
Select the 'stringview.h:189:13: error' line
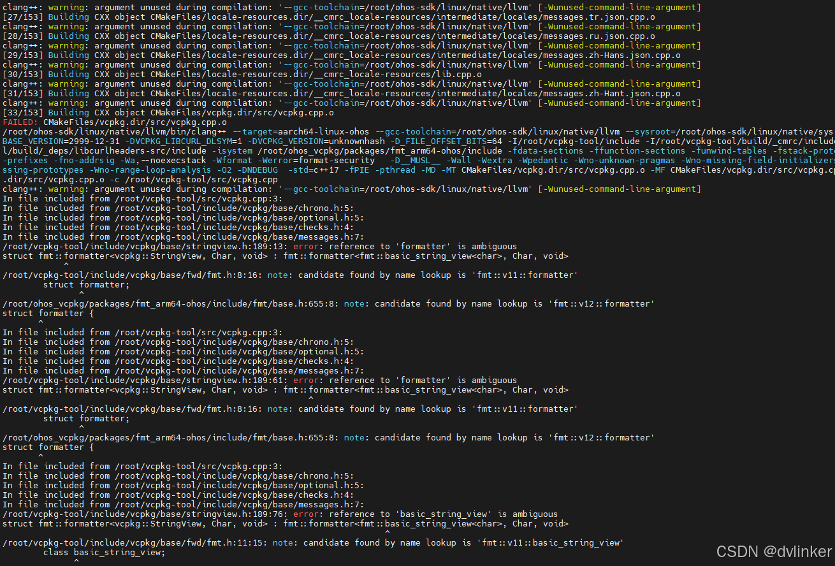(x=260, y=246)
